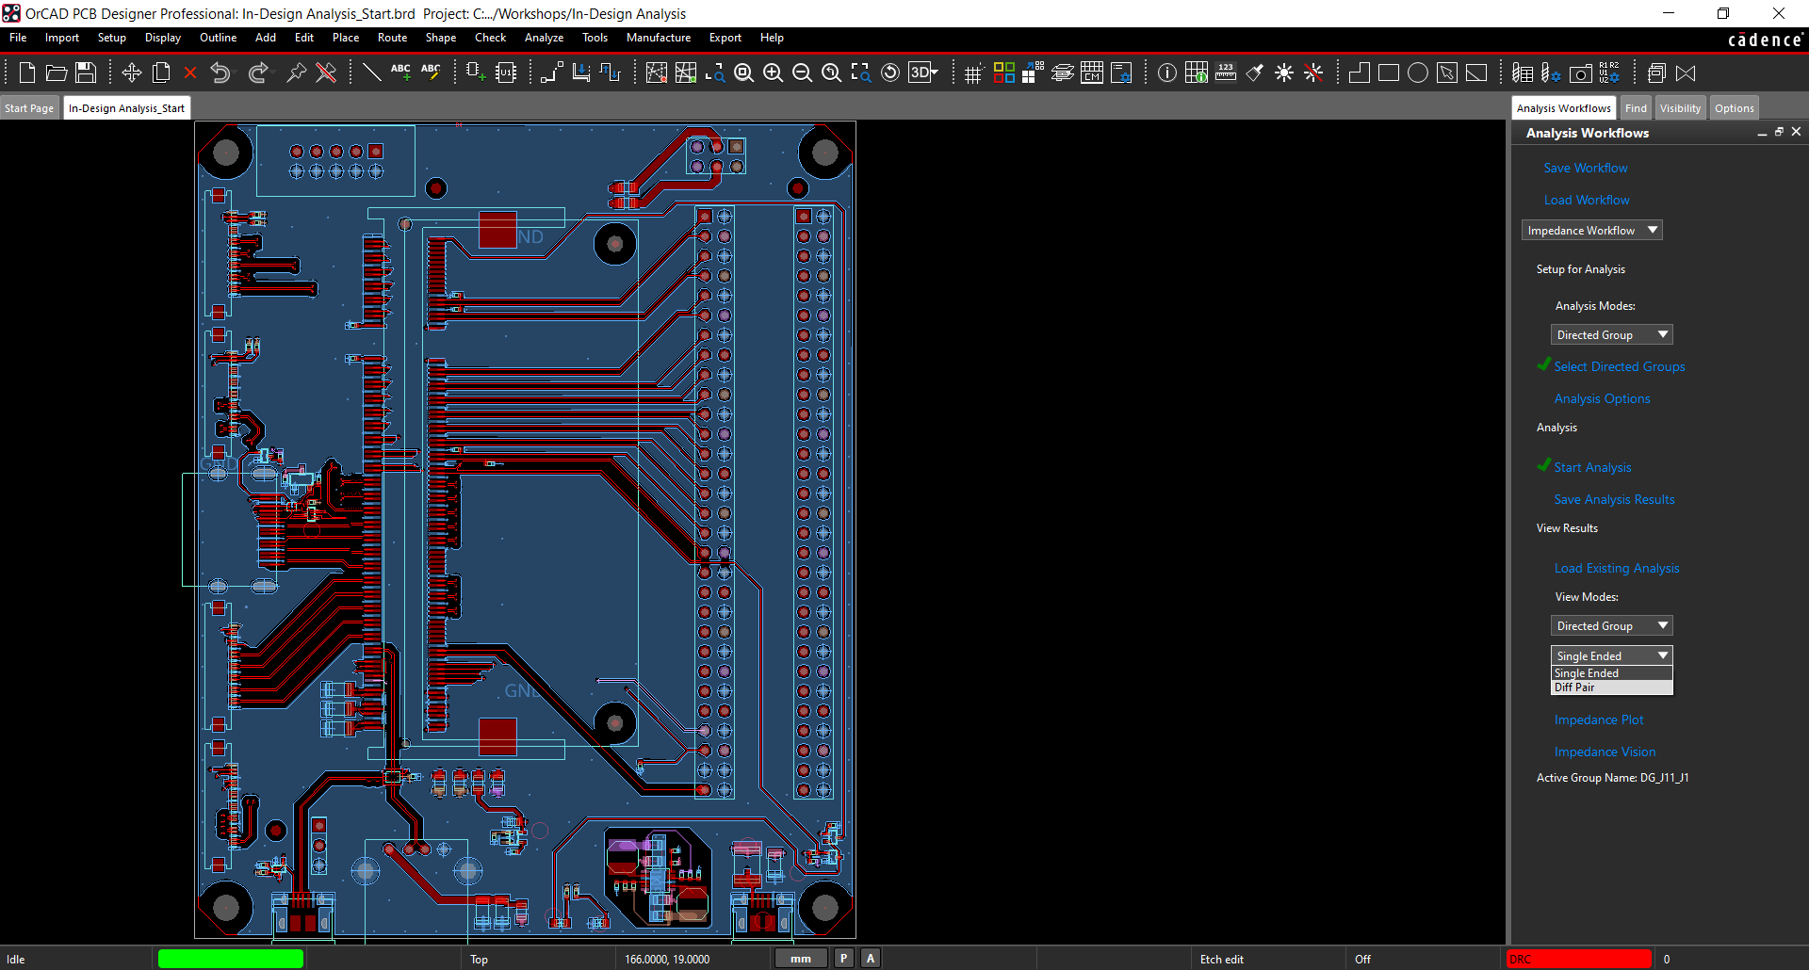Expand the Impedance Workflow dropdown
The width and height of the screenshot is (1809, 970).
[x=1591, y=231]
